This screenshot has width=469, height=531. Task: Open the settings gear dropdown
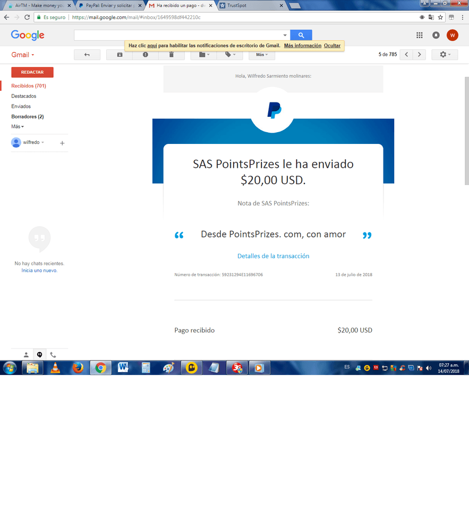point(445,55)
